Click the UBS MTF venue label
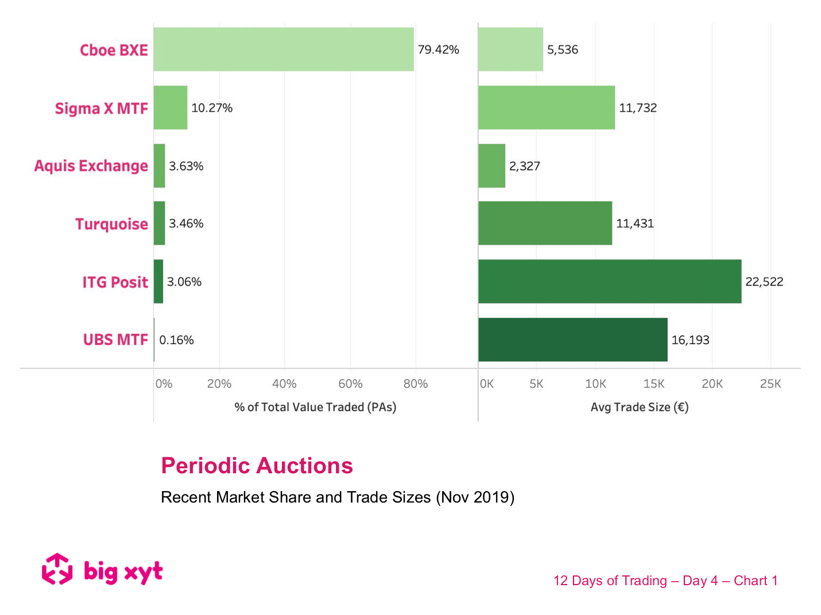Image resolution: width=821 pixels, height=615 pixels. tap(115, 340)
